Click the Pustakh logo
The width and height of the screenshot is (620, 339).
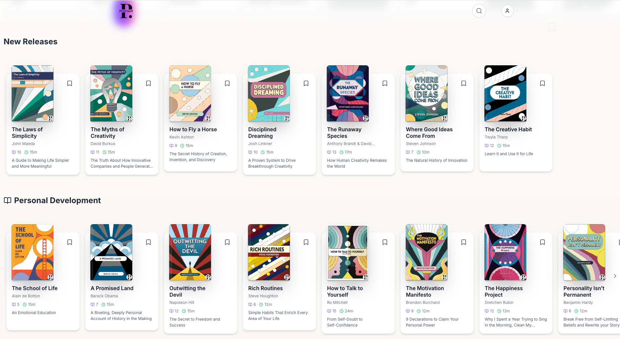[x=126, y=11]
